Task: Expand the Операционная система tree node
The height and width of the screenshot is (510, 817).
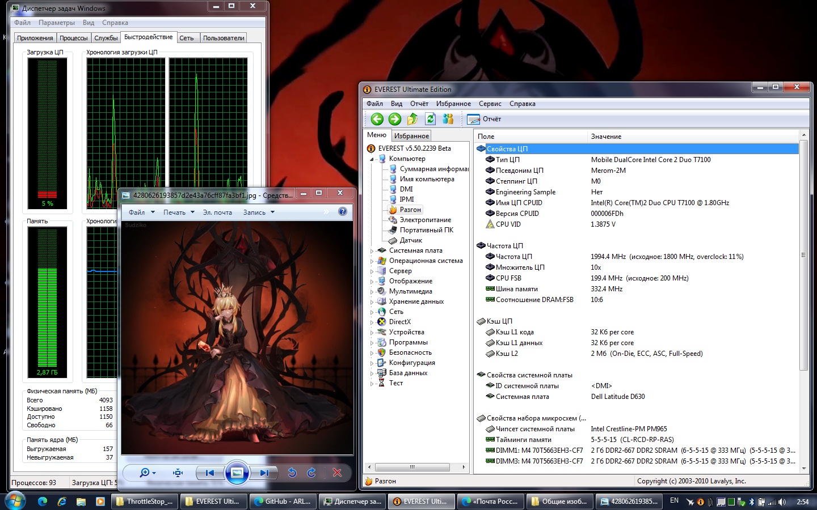Action: 372,261
